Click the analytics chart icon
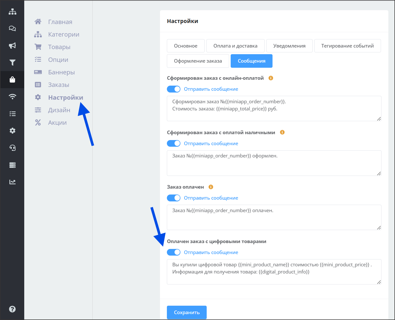Screen dimensions: 395x320 pyautogui.click(x=12, y=182)
